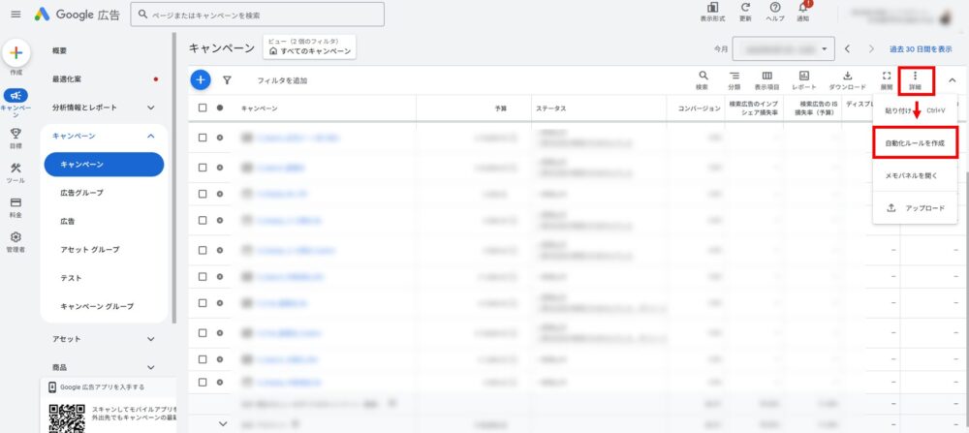This screenshot has width=969, height=433.
Task: Open the filter funnel icon
Action: coord(227,80)
